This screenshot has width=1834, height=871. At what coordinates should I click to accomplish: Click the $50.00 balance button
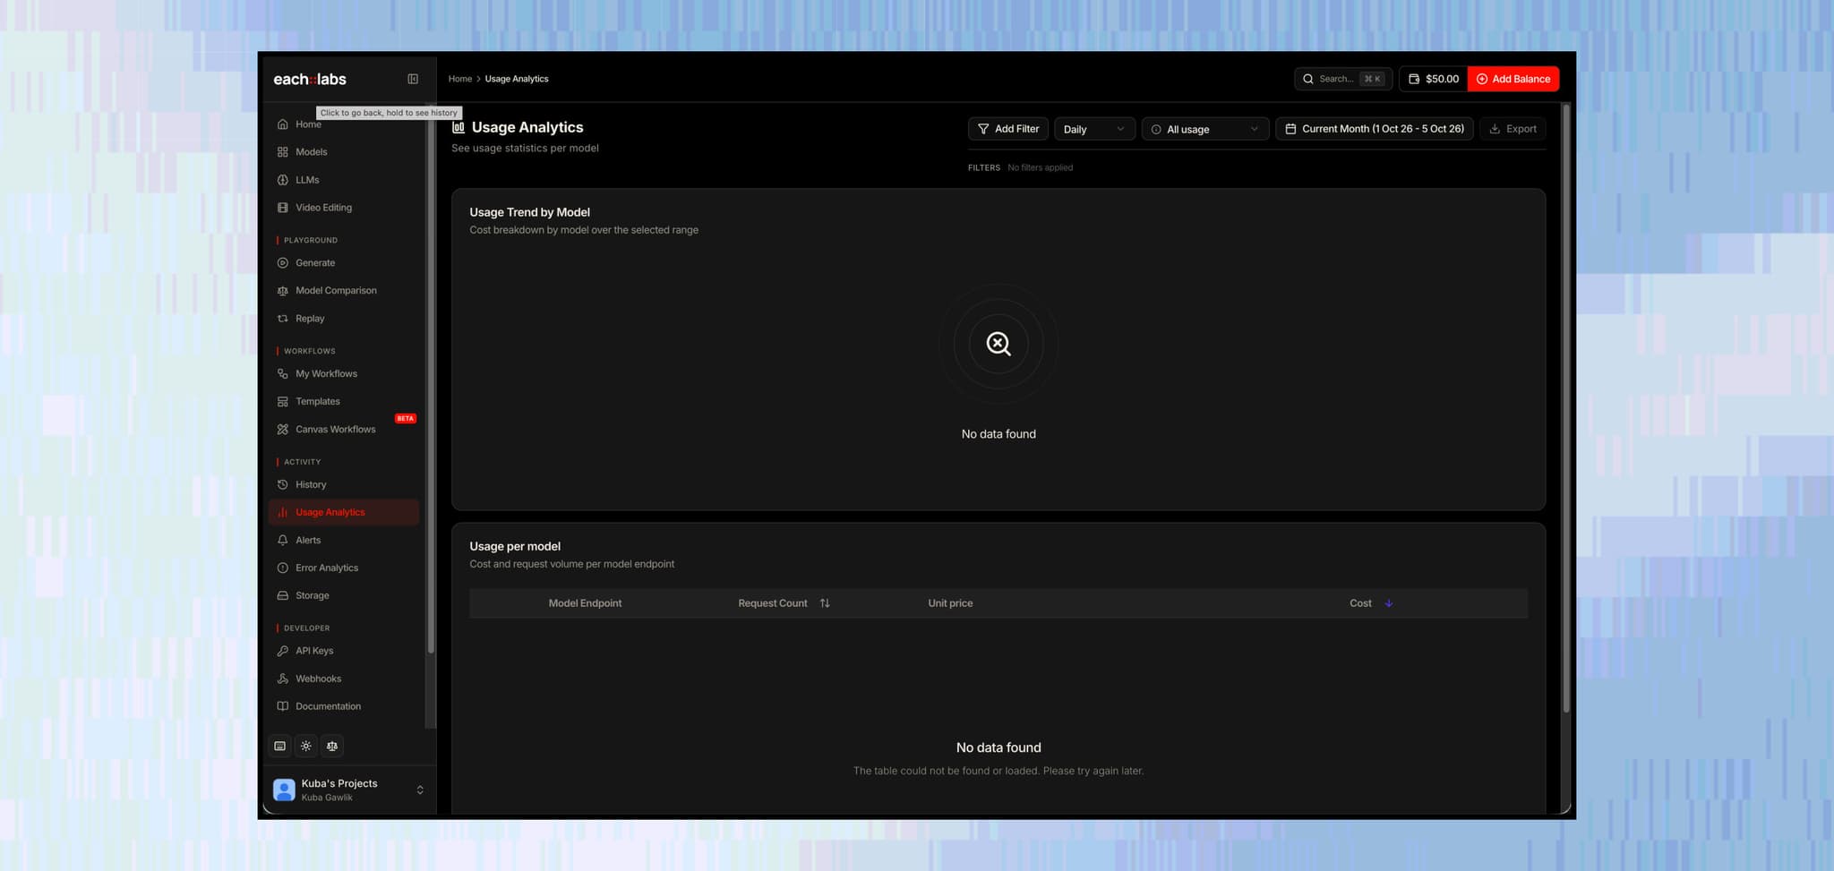[1434, 79]
